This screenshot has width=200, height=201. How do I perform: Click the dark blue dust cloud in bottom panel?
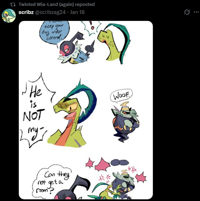[120, 162]
